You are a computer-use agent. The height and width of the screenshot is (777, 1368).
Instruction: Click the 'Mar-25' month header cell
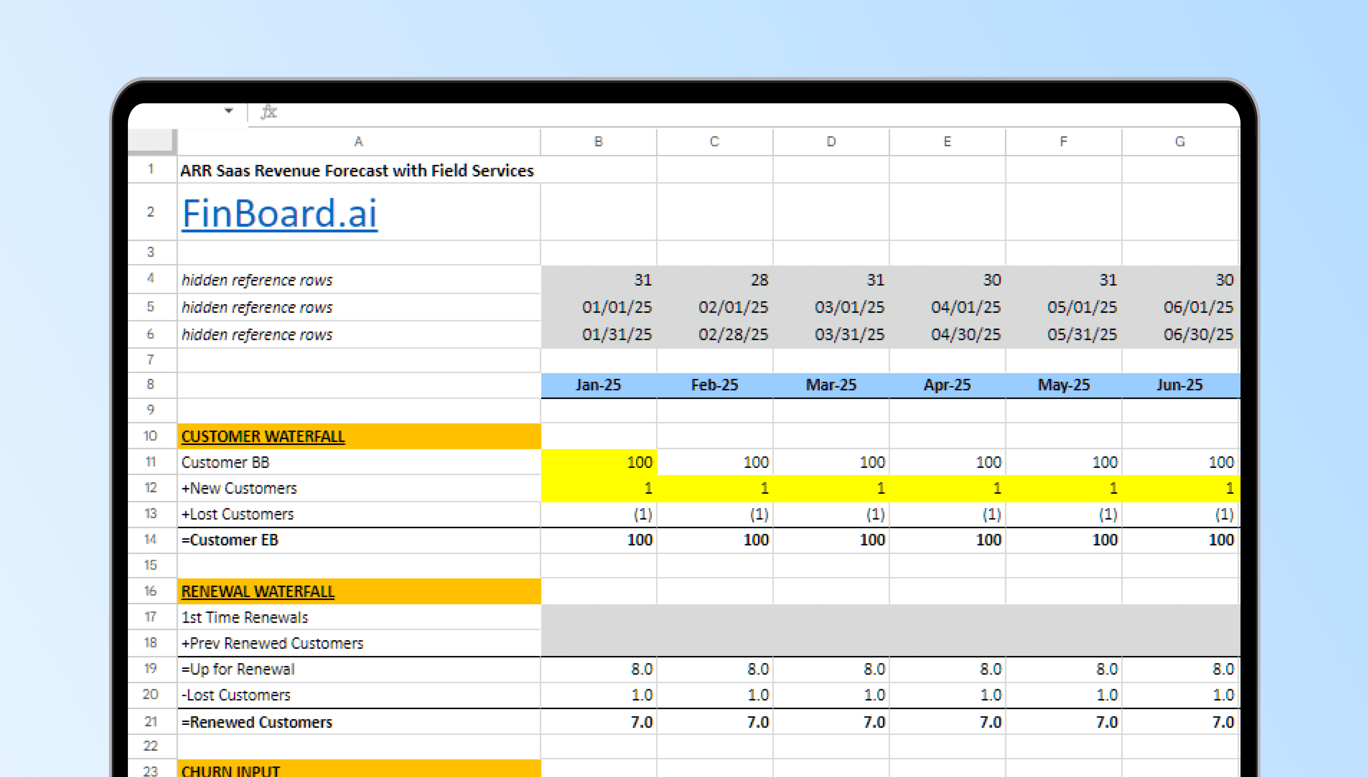click(831, 385)
